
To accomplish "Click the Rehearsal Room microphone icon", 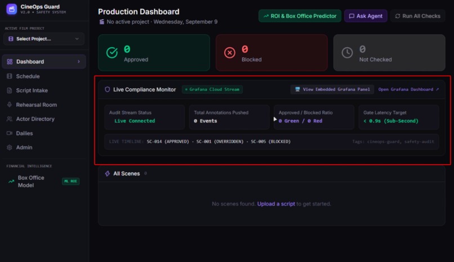I will [10, 105].
